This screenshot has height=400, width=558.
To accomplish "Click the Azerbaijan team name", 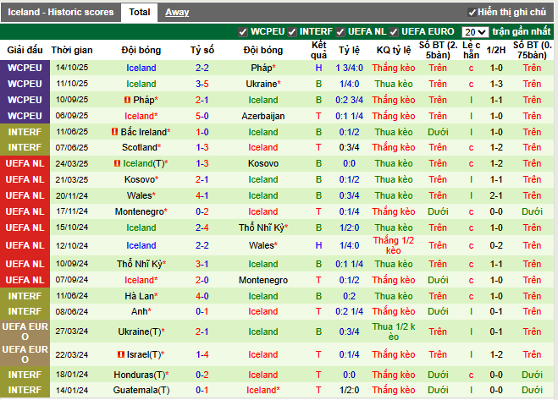I will [263, 116].
